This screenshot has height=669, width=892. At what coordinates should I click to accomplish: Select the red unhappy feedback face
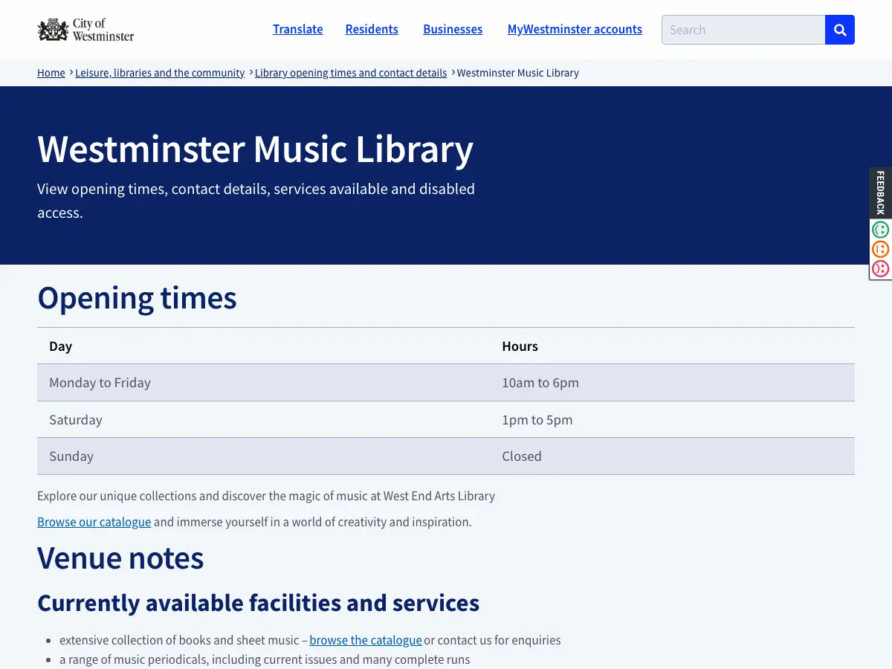pyautogui.click(x=881, y=268)
